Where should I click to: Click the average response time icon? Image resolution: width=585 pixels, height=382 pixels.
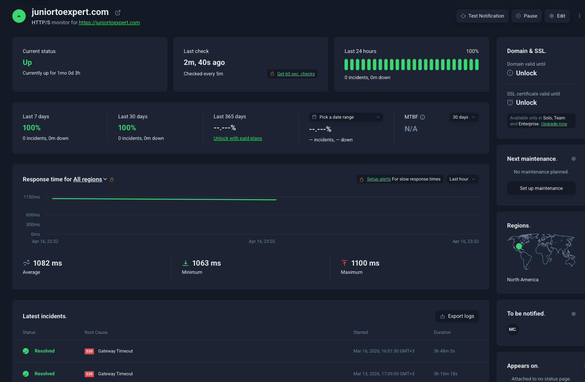[x=26, y=263]
